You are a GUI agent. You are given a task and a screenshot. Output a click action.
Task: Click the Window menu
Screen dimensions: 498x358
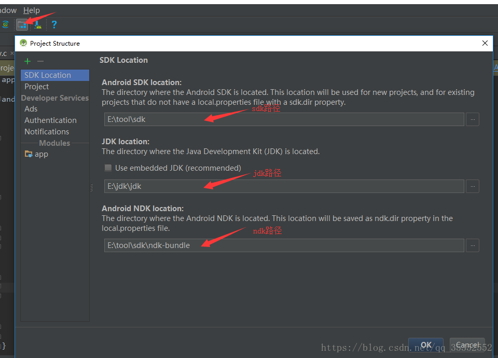click(x=8, y=10)
